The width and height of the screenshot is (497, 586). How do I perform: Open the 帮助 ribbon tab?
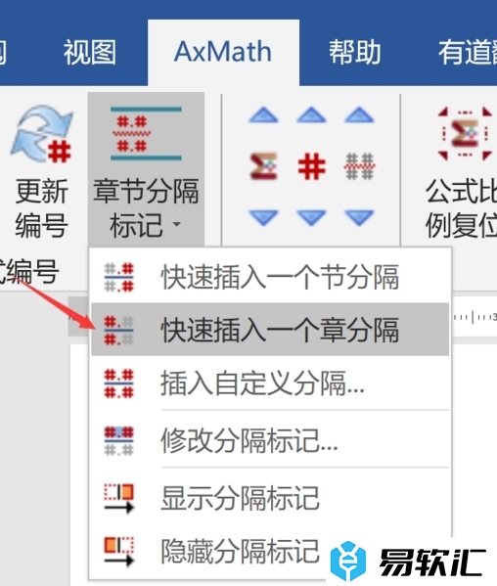[x=355, y=52]
